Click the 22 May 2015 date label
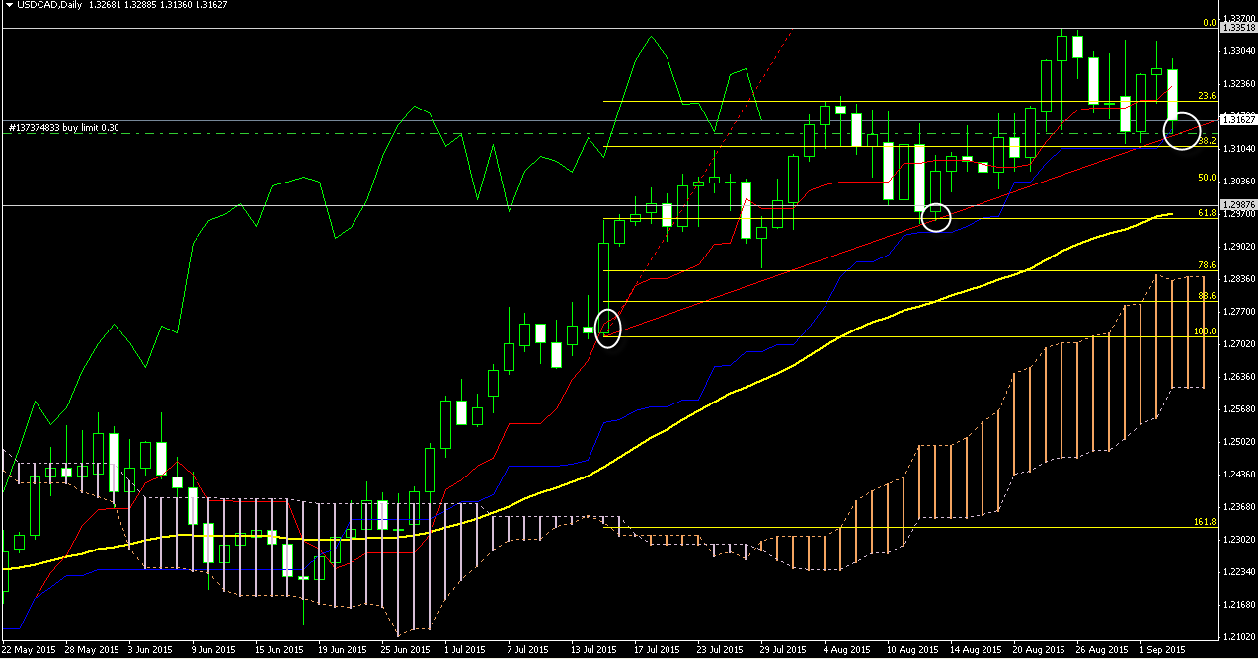Screen dimensions: 1258x660 (28, 651)
